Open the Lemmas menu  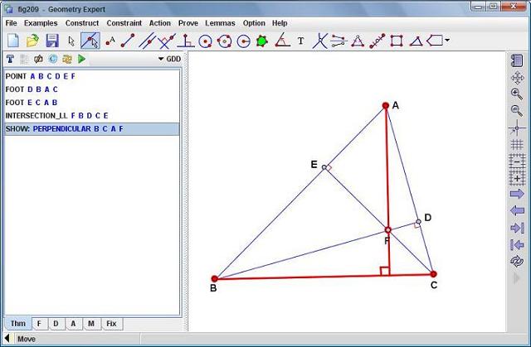(220, 23)
